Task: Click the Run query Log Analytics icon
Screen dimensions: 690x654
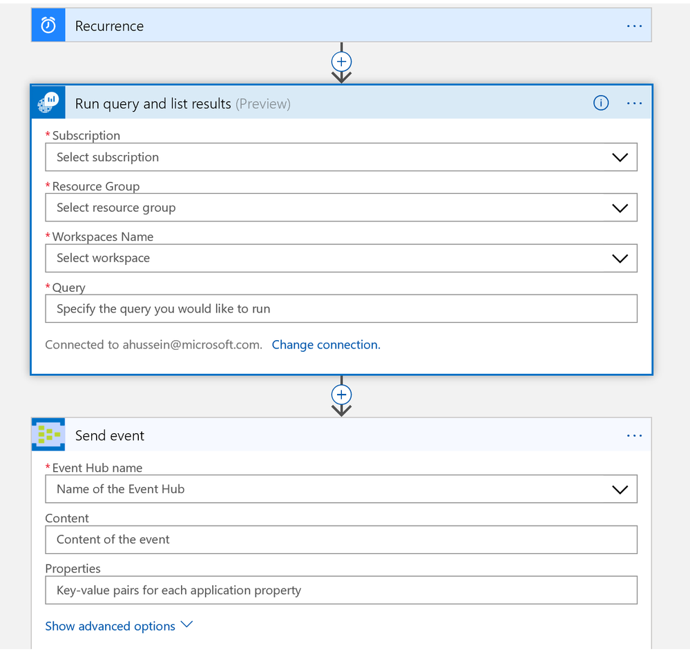Action: click(x=48, y=103)
